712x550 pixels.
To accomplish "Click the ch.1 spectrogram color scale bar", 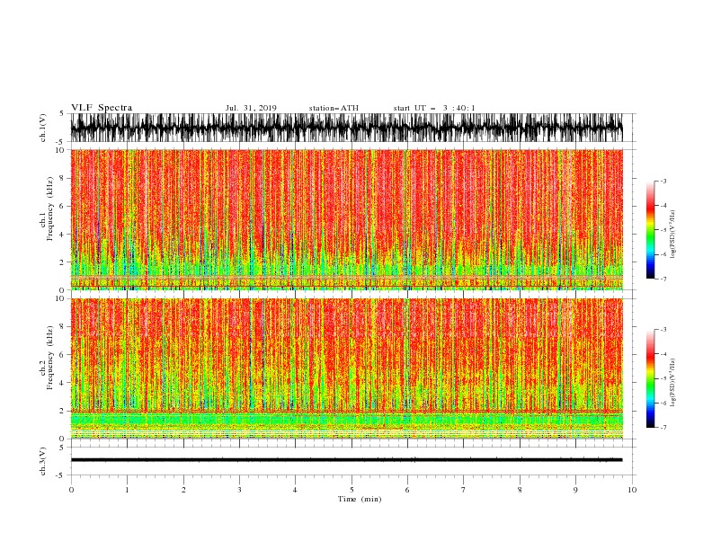I will (x=650, y=230).
